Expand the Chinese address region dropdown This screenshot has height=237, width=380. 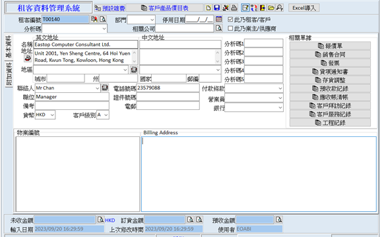pos(218,70)
